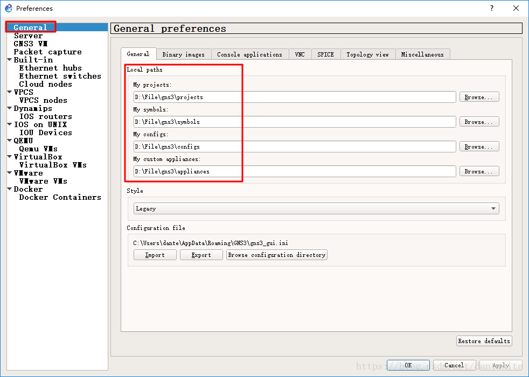
Task: Open IOU Devices settings
Action: (46, 133)
